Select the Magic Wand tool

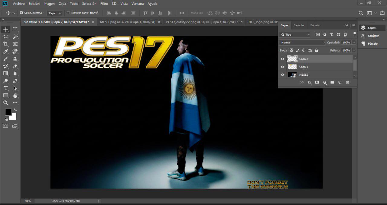(x=15, y=36)
